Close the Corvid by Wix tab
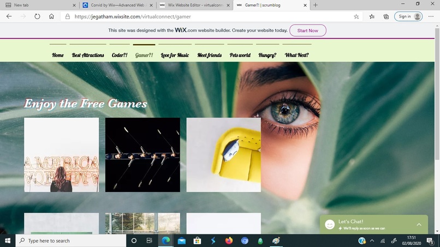The height and width of the screenshot is (247, 440). click(151, 5)
